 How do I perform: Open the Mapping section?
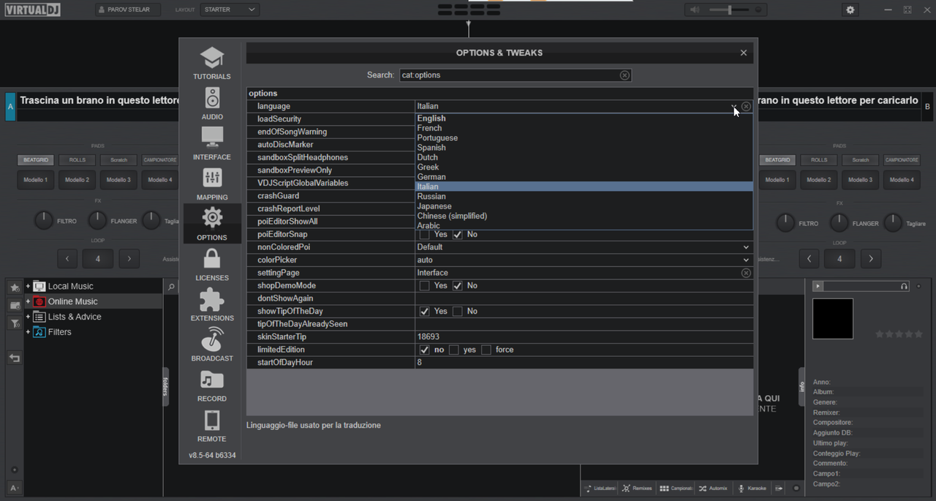(x=212, y=184)
